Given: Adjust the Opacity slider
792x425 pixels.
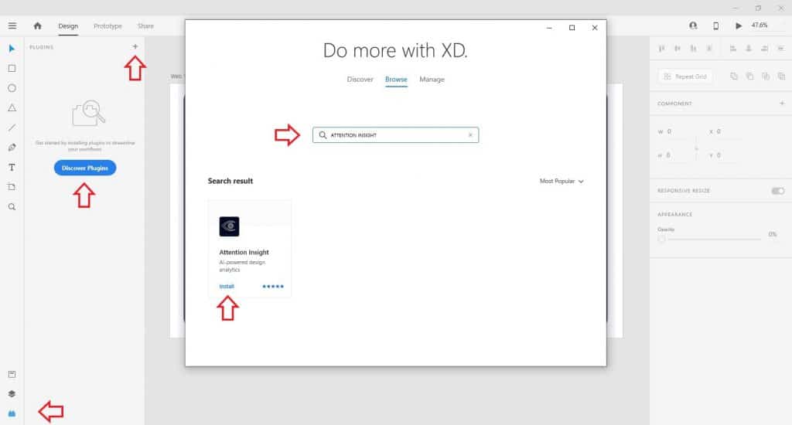Looking at the screenshot, I should click(710, 238).
